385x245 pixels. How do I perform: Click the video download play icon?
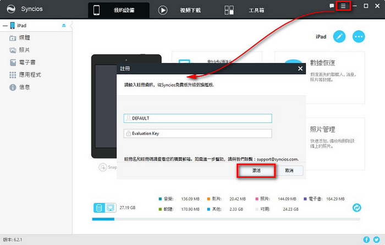163,10
